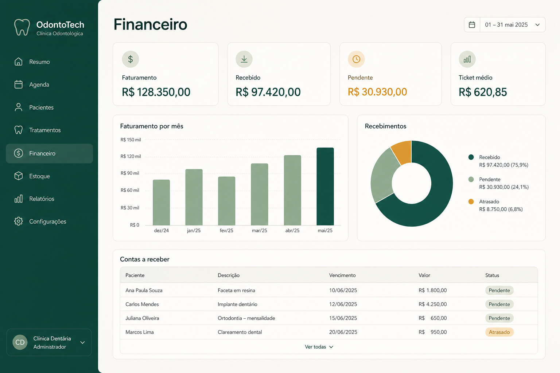The width and height of the screenshot is (560, 373).
Task: Click the Pacientes person icon
Action: 19,107
